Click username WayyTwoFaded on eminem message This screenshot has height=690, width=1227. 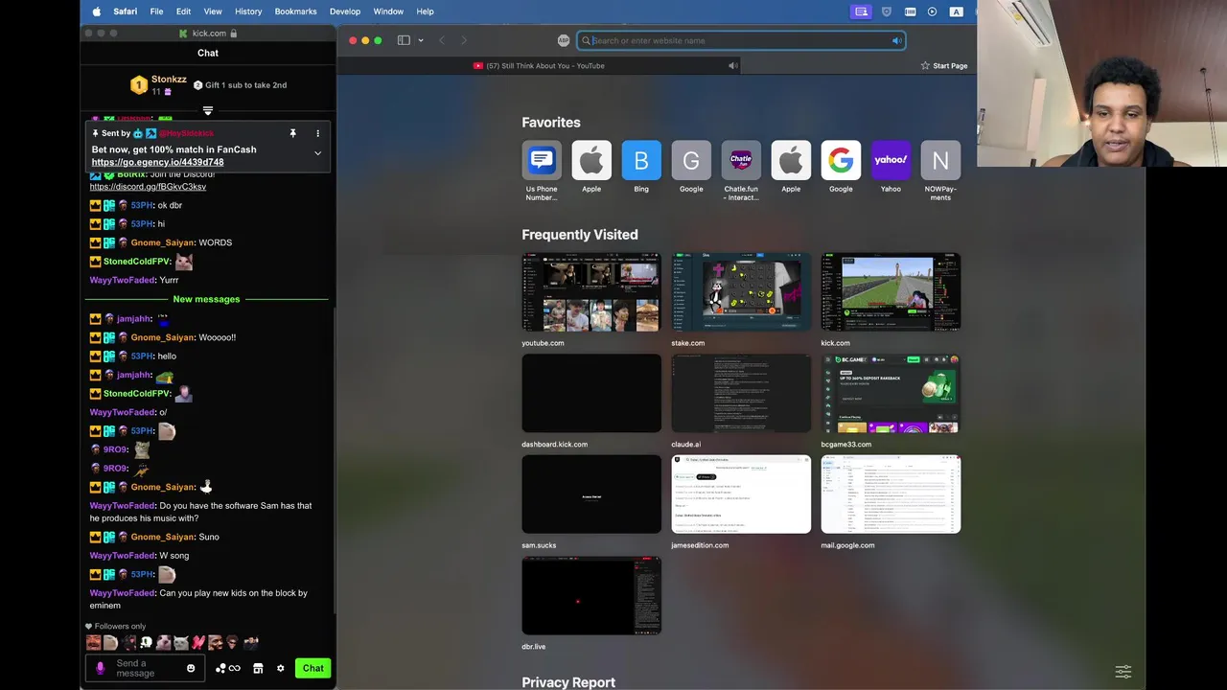123,593
